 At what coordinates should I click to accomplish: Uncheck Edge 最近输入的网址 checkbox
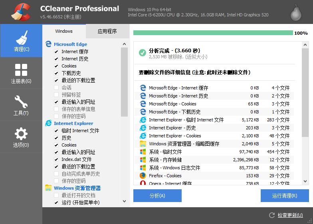(x=56, y=102)
